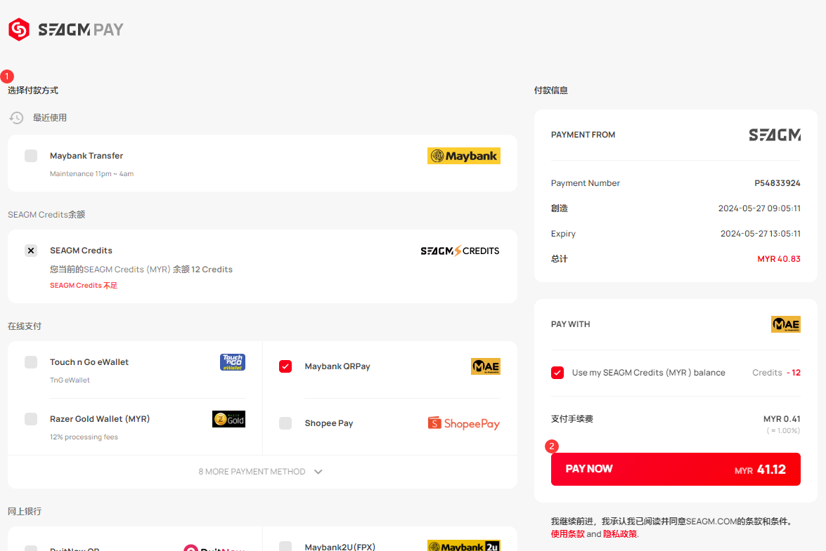This screenshot has height=551, width=826.
Task: Select the Shopee Pay checkbox
Action: point(285,423)
